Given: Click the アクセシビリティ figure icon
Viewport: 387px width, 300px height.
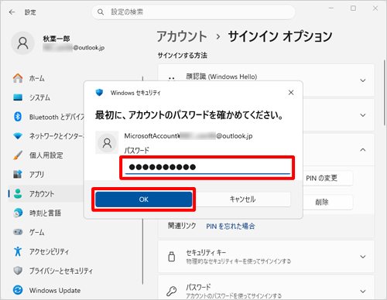Looking at the screenshot, I should click(18, 251).
